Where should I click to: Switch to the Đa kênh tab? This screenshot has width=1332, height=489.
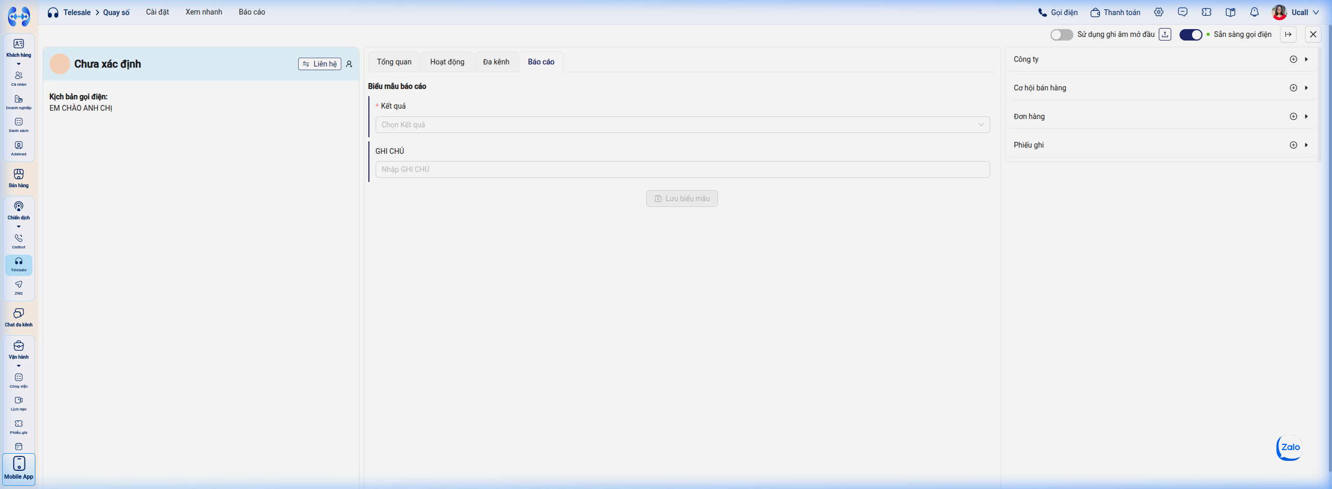496,62
